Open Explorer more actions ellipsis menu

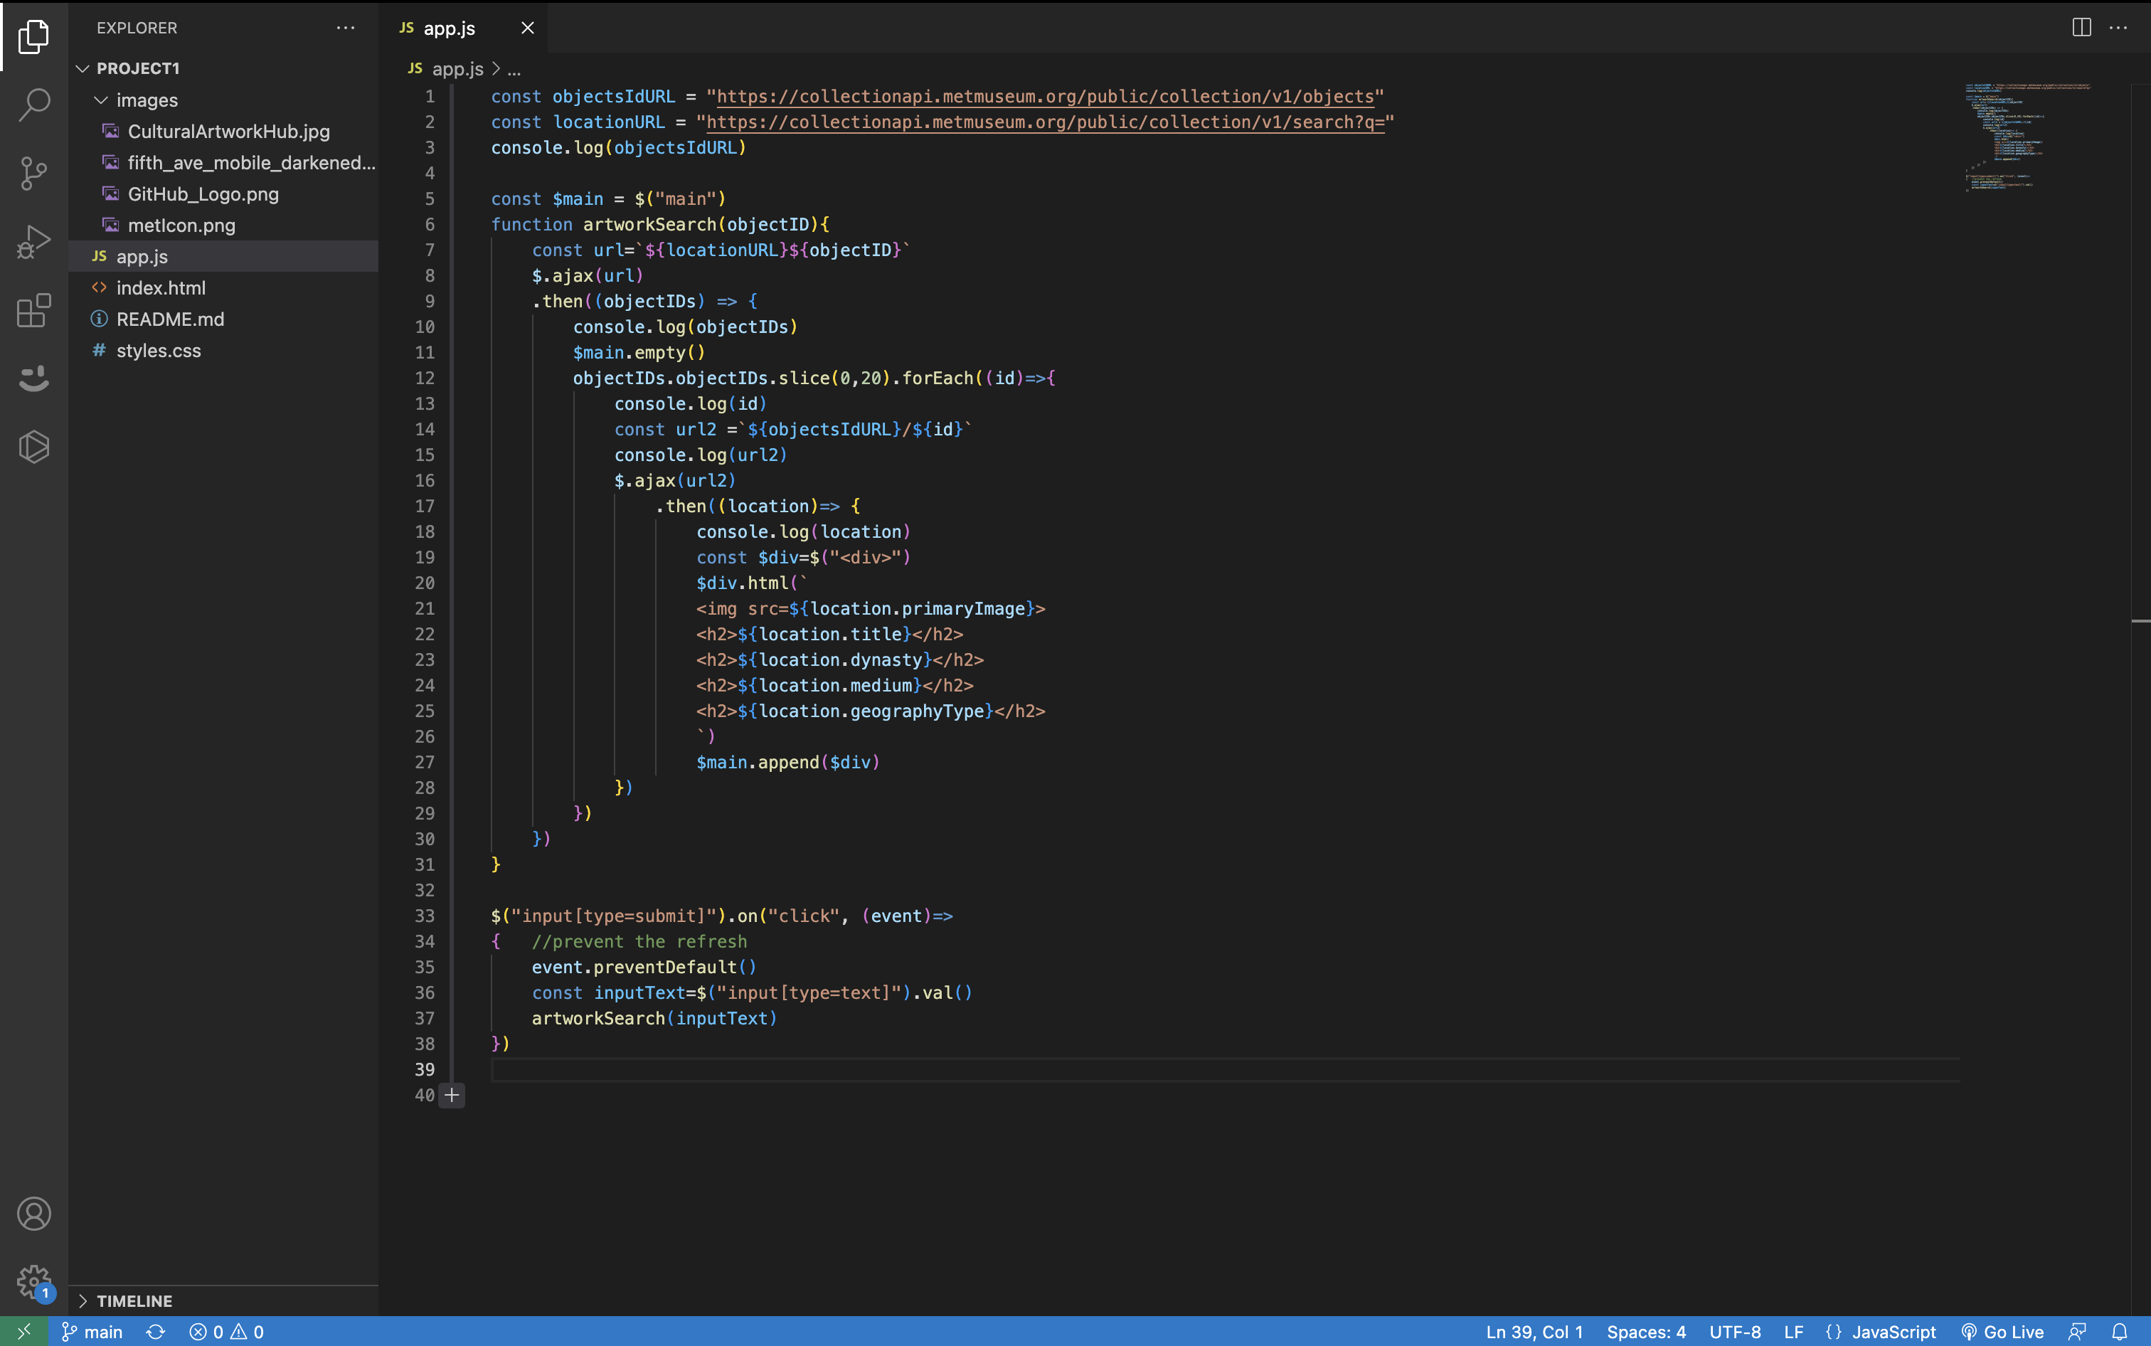[345, 28]
